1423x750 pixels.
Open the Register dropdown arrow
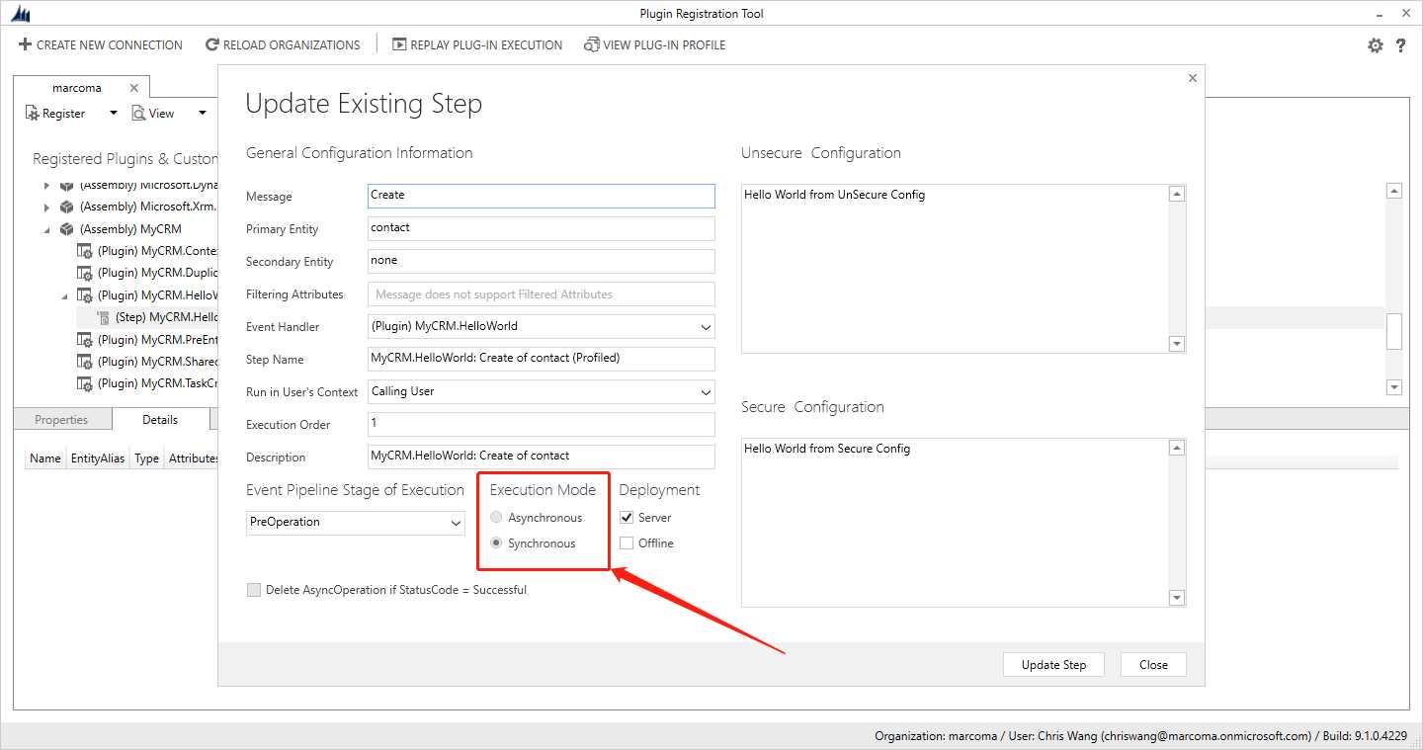113,114
